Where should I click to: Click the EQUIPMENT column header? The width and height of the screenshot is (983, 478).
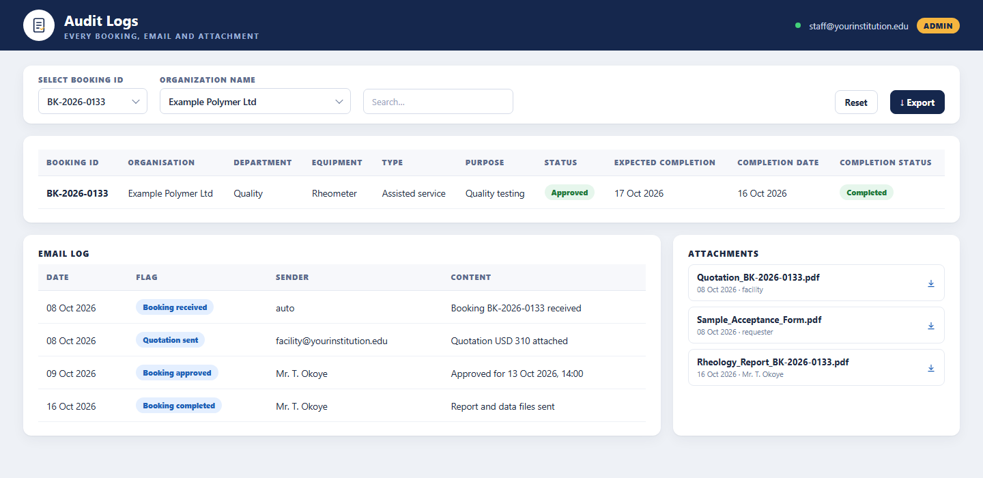(337, 163)
